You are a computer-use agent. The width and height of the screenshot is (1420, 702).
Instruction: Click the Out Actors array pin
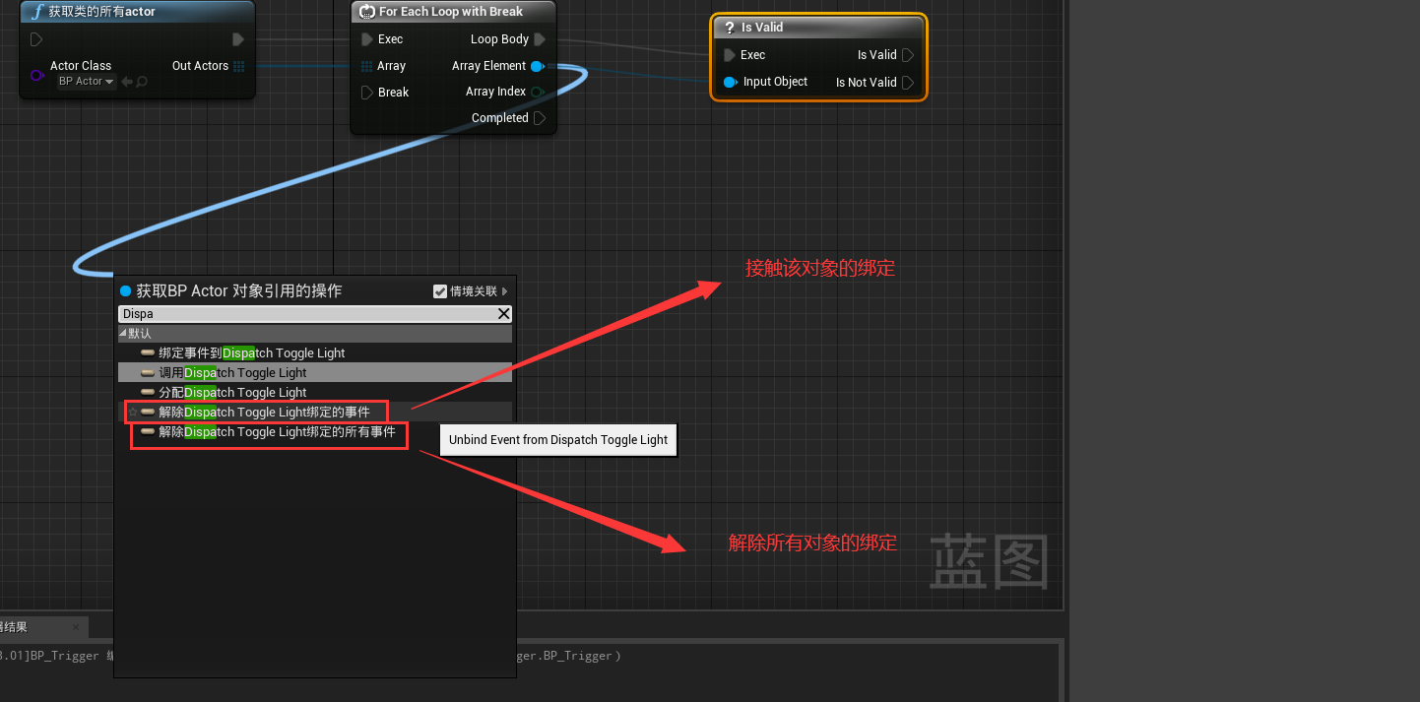pos(239,66)
